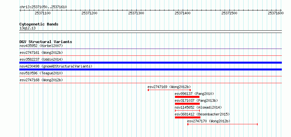Click the chr13:25371050..25371610 region label
This screenshot has height=137, width=291.
pyautogui.click(x=43, y=7)
